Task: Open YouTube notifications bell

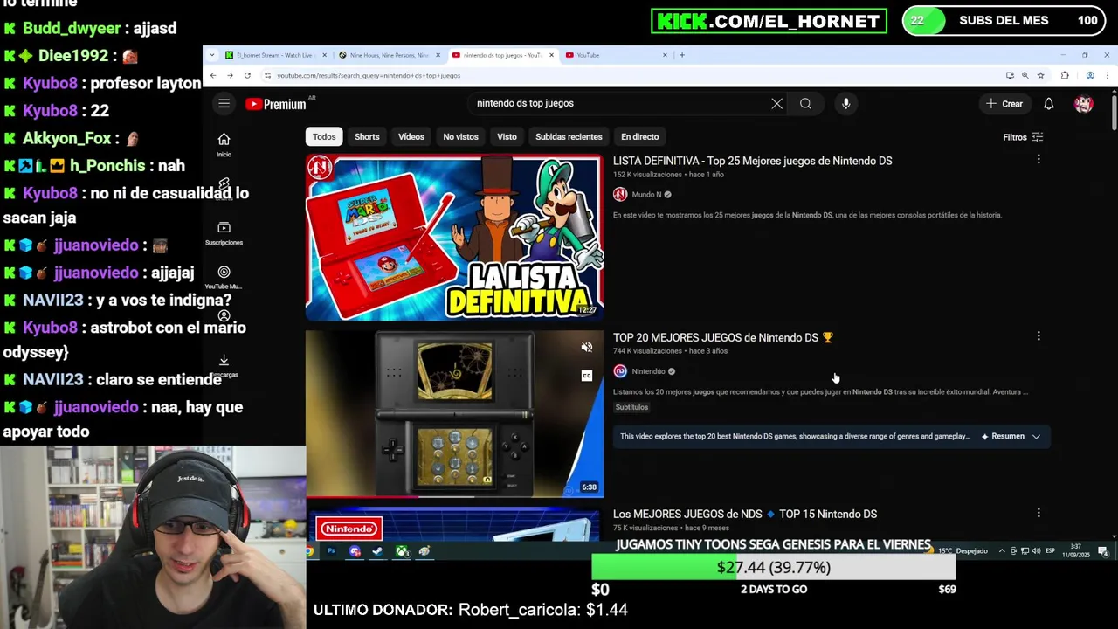Action: (x=1048, y=104)
